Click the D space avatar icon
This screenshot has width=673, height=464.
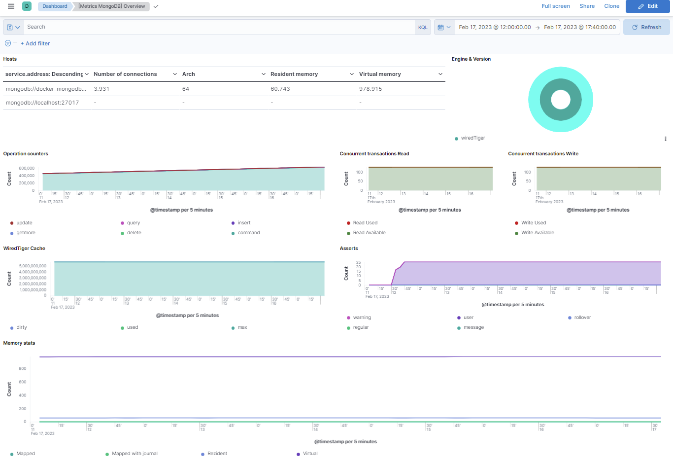point(27,6)
